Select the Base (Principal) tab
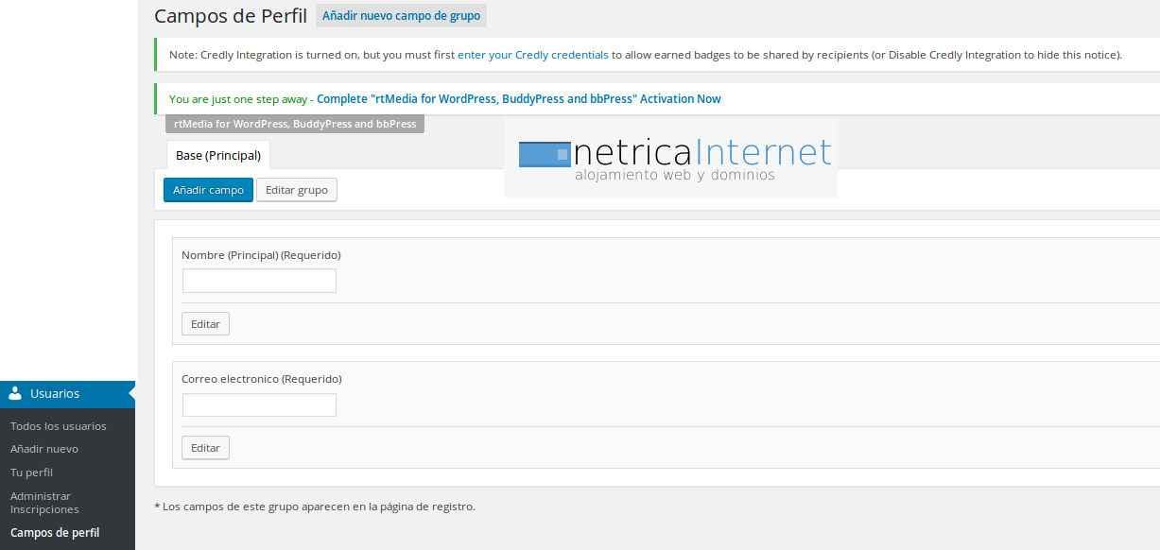 tap(218, 156)
